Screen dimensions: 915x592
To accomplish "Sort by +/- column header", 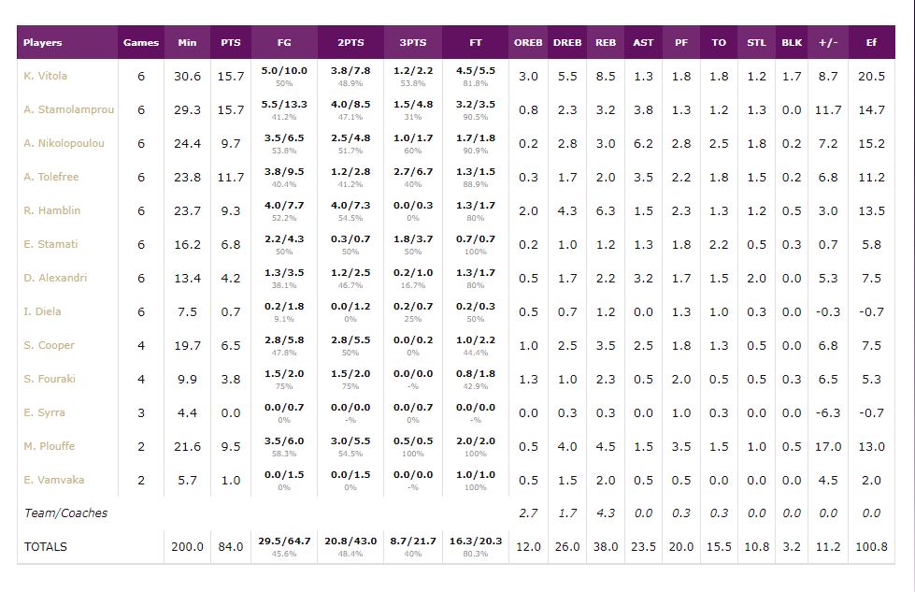I will point(828,42).
